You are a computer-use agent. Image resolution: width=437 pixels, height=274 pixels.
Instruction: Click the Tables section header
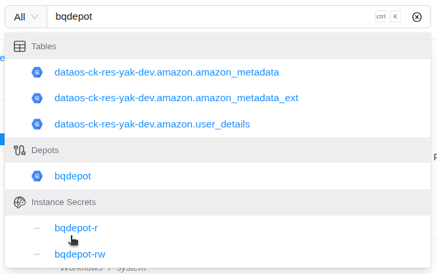(44, 47)
